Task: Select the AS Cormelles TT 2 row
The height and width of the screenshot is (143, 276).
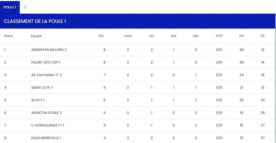Action: click(47, 75)
